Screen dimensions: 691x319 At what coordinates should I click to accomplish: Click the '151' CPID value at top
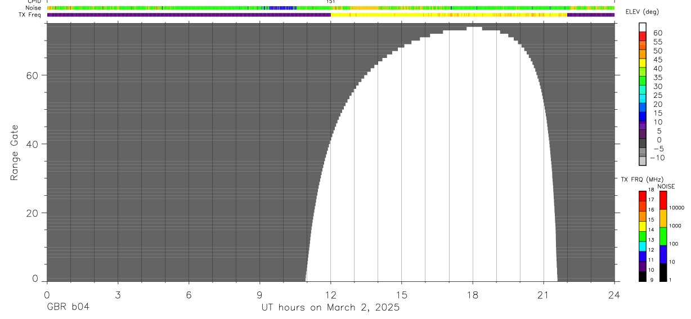tap(331, 2)
